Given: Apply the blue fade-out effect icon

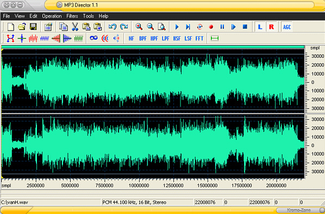Looking at the screenshot, I should pos(67,39).
